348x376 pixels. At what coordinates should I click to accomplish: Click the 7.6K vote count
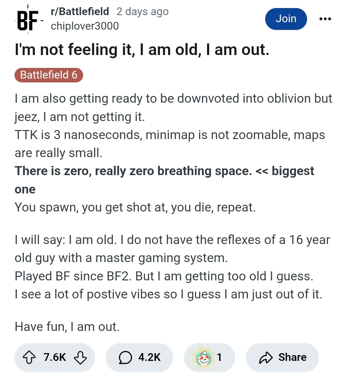point(55,357)
